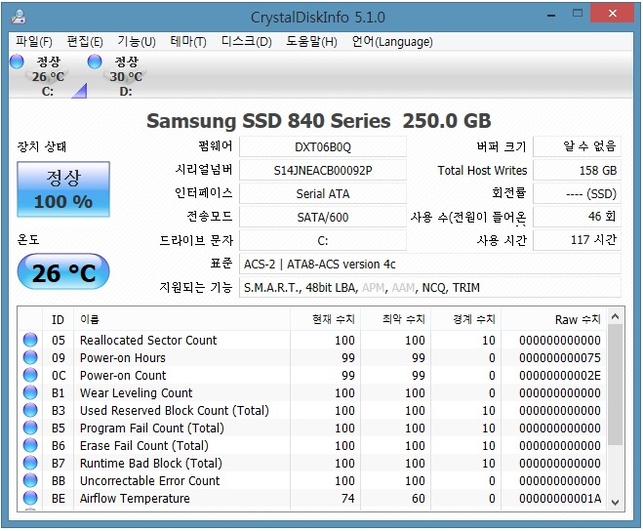Image resolution: width=643 pixels, height=531 pixels.
Task: Click the Raw 수치 column header
Action: click(553, 319)
